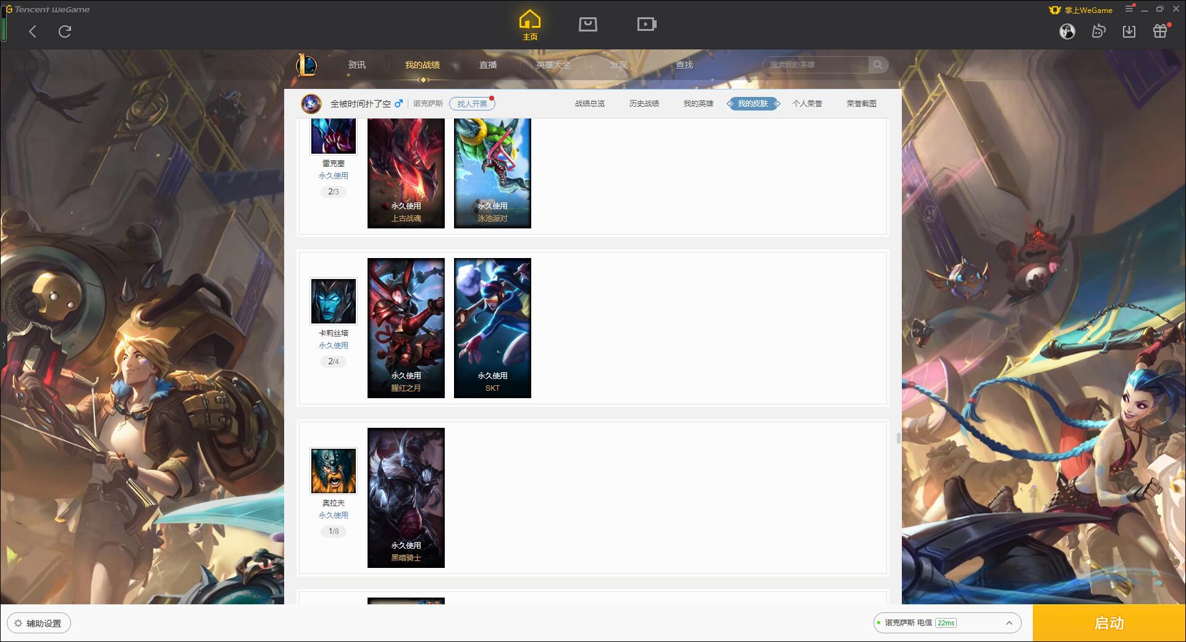The width and height of the screenshot is (1186, 642).
Task: Open the 黑暗骑士 skin card
Action: click(406, 498)
